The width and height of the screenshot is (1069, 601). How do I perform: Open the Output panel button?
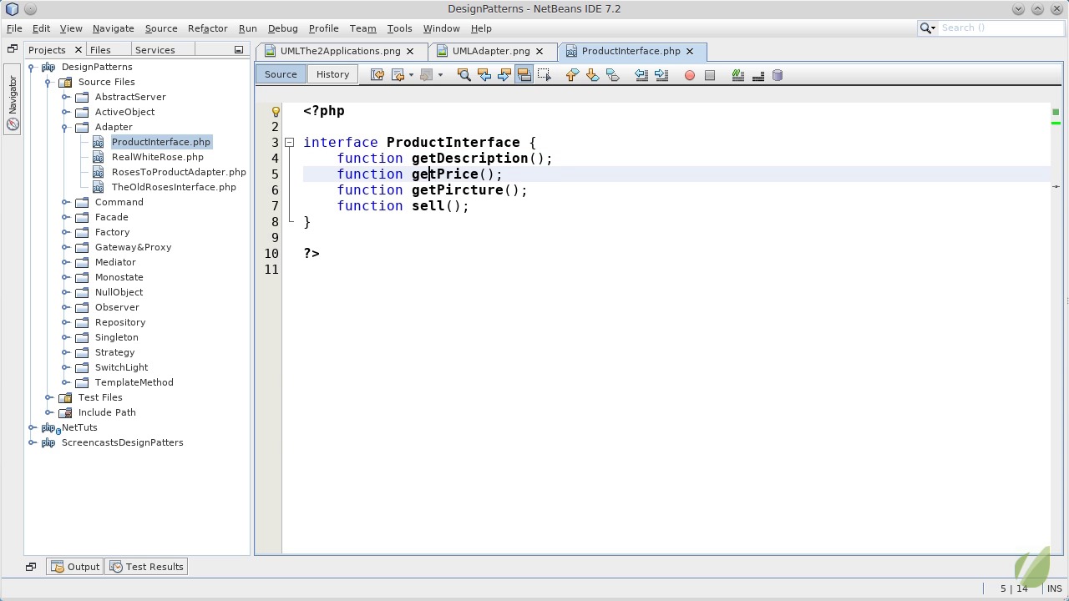[75, 567]
